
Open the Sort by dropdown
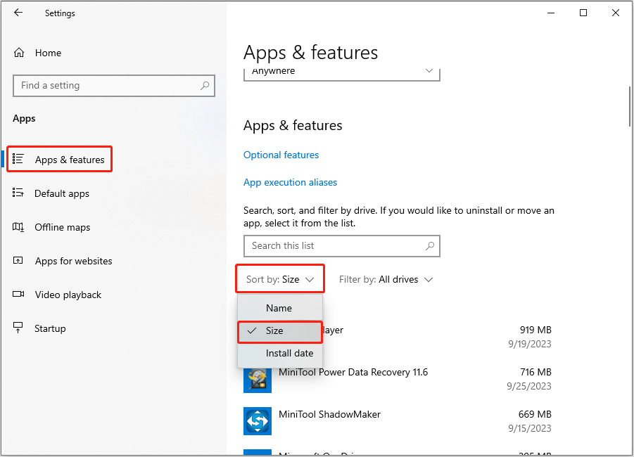(x=279, y=278)
